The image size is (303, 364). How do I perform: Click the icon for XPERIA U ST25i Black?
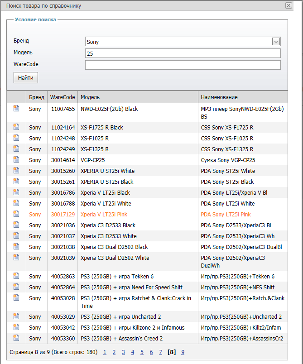coord(16,181)
